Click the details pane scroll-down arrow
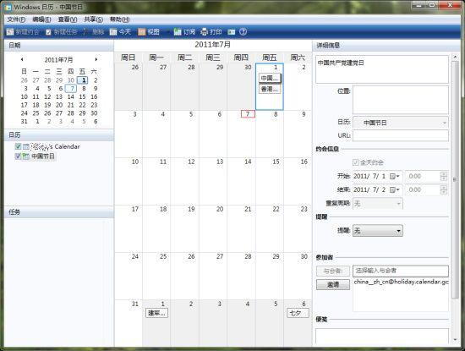Image resolution: width=465 pixels, height=351 pixels. click(x=455, y=340)
